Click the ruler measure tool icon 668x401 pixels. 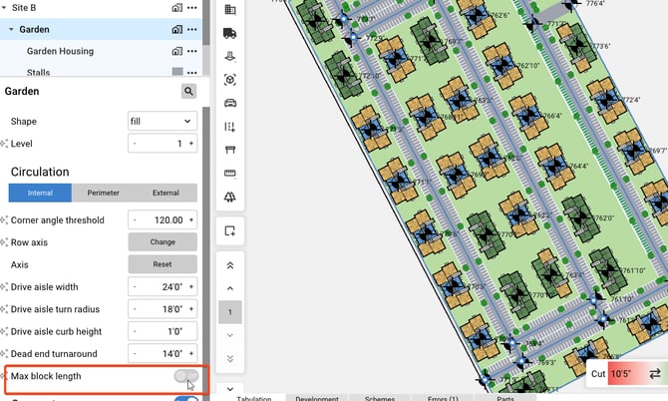coord(230,174)
